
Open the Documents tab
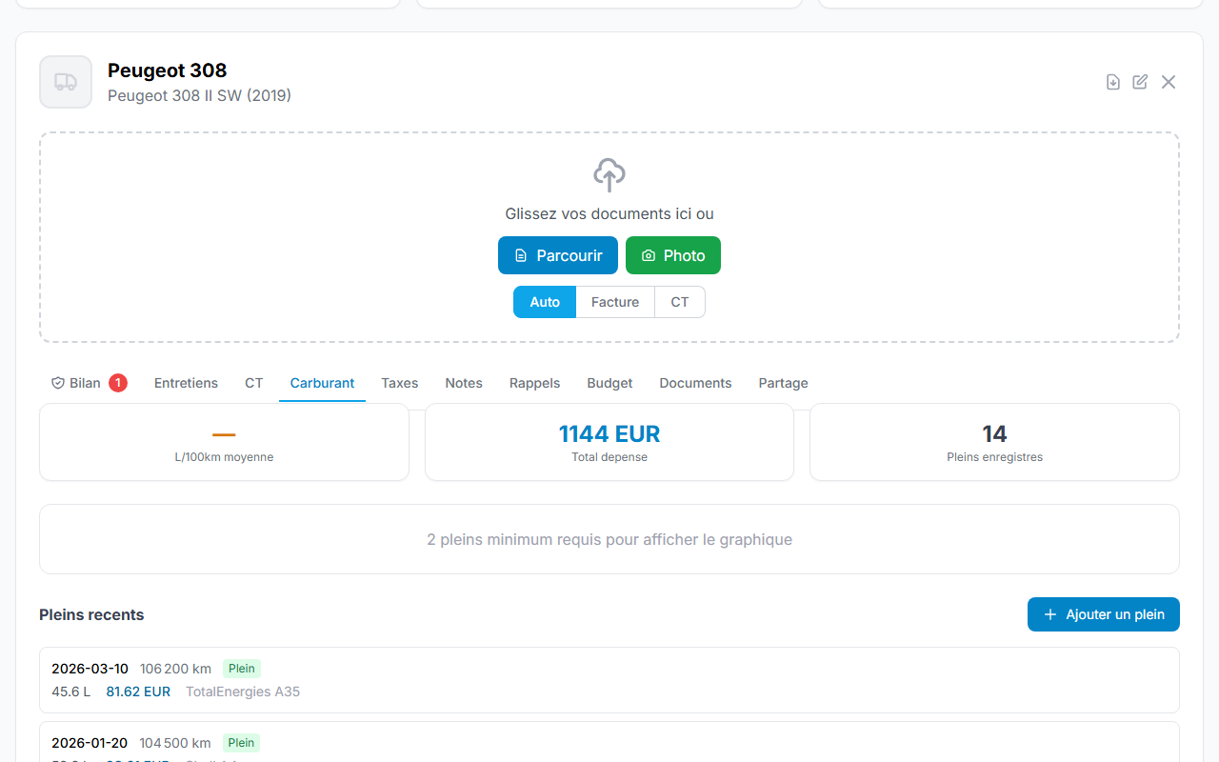[x=695, y=383]
